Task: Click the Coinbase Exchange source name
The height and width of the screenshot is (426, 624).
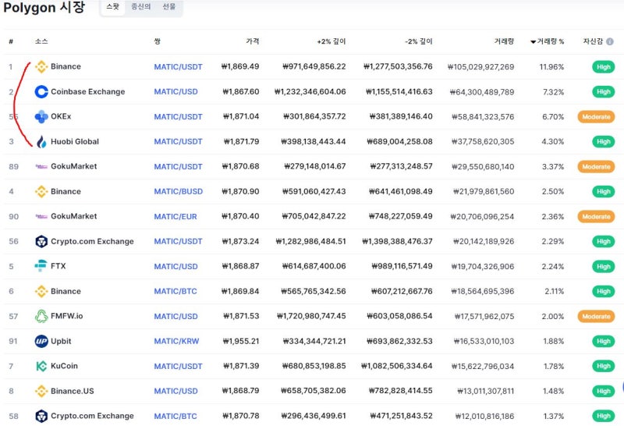Action: (88, 91)
